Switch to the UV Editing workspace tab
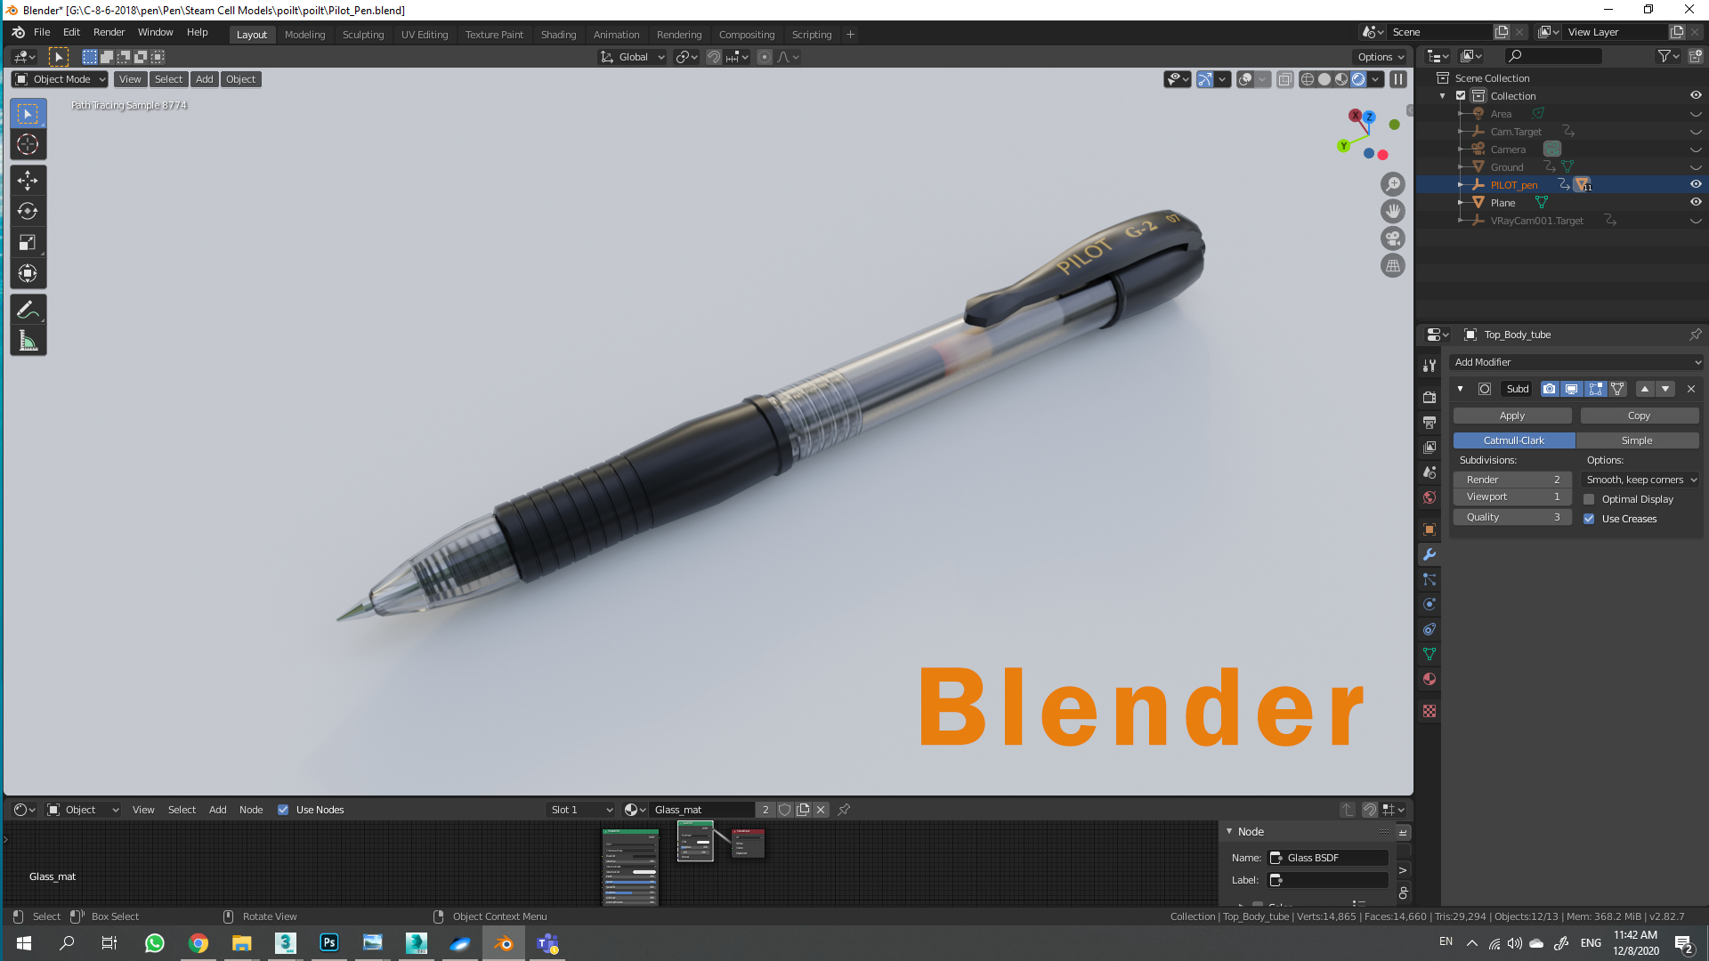The image size is (1709, 961). coord(425,35)
